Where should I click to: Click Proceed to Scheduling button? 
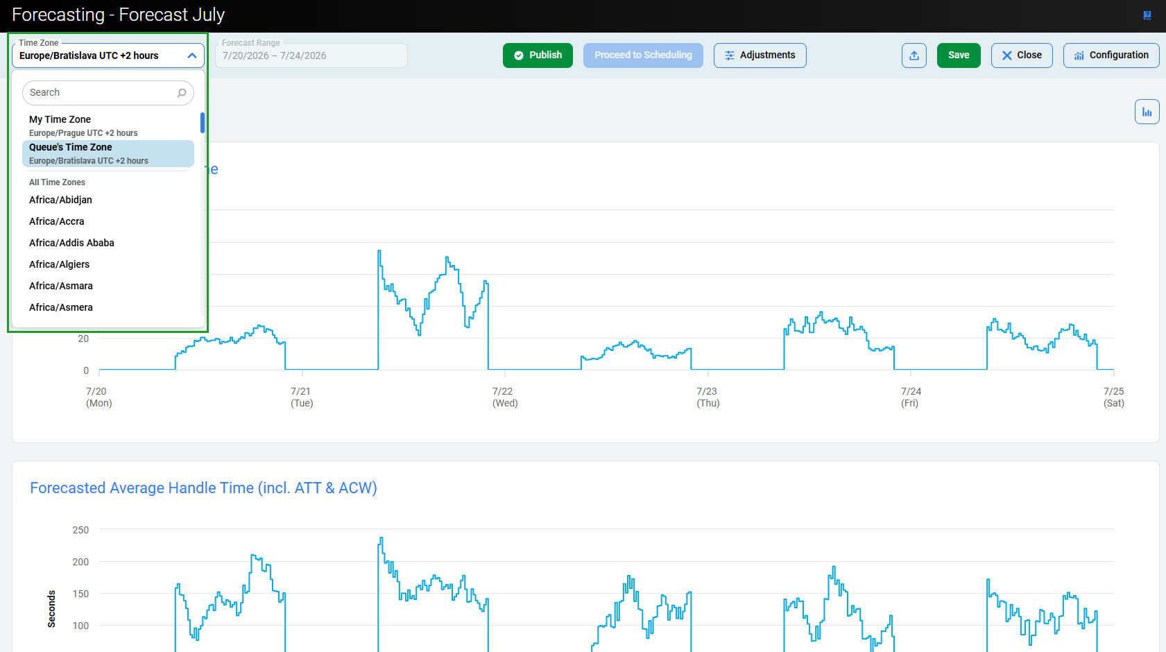[x=643, y=55]
